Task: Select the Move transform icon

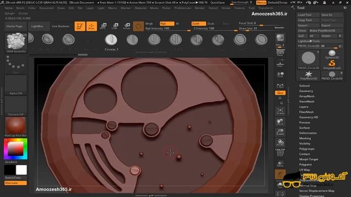Action: (x=103, y=26)
